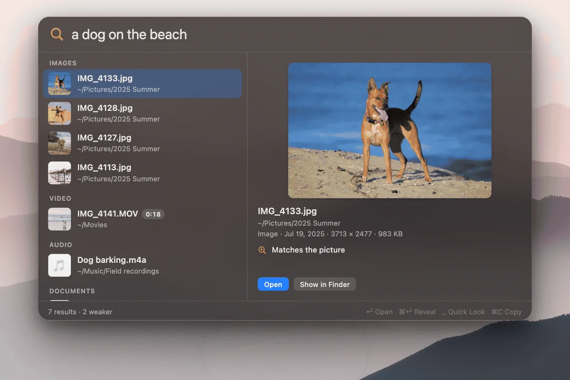Image resolution: width=570 pixels, height=380 pixels.
Task: Click the IMG_4113.jpg thumbnail
Action: [x=59, y=173]
